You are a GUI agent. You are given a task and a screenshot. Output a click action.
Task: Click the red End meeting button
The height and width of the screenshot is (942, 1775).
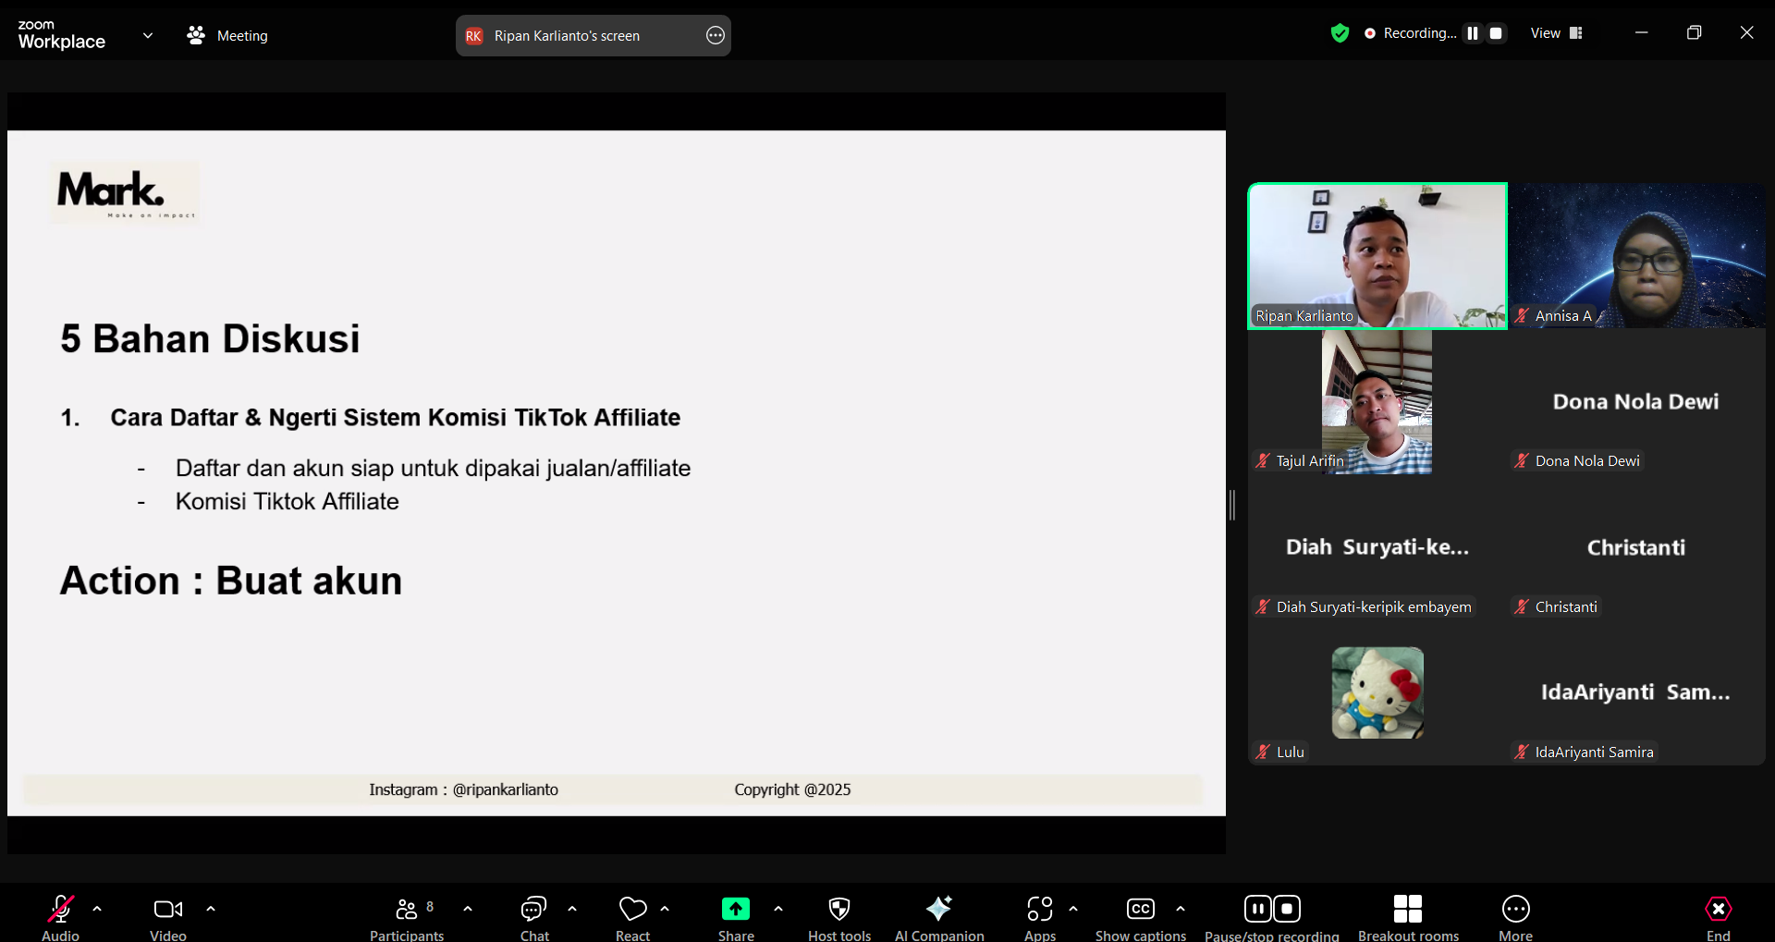pos(1719,910)
